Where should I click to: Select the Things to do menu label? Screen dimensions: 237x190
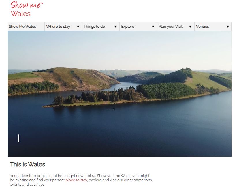[94, 27]
